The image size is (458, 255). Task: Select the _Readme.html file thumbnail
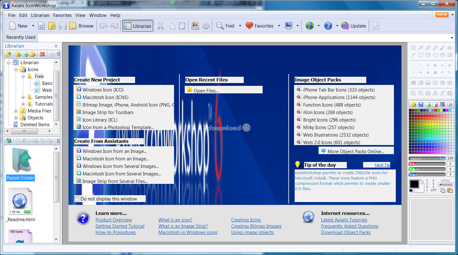tap(20, 205)
